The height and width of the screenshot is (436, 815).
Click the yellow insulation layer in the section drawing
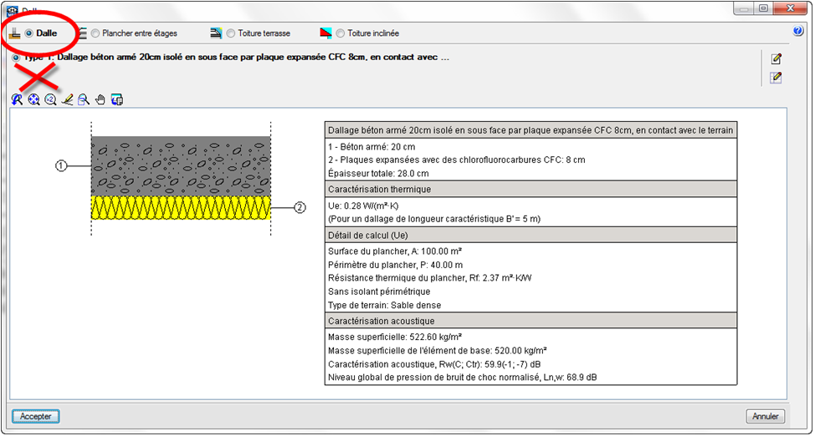click(181, 208)
